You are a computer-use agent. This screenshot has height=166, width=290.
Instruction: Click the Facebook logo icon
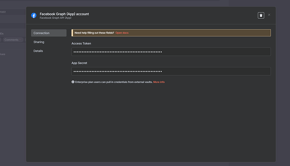click(34, 16)
